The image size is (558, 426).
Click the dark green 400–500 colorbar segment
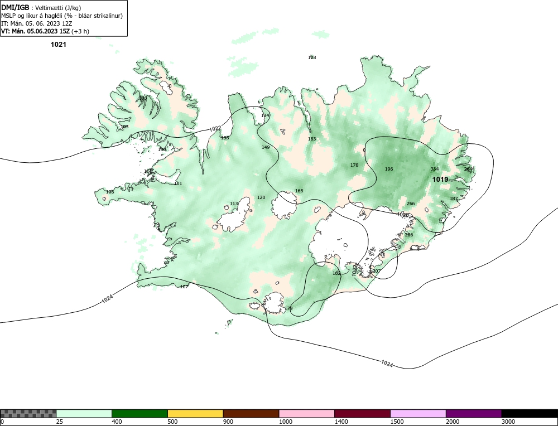[139, 413]
